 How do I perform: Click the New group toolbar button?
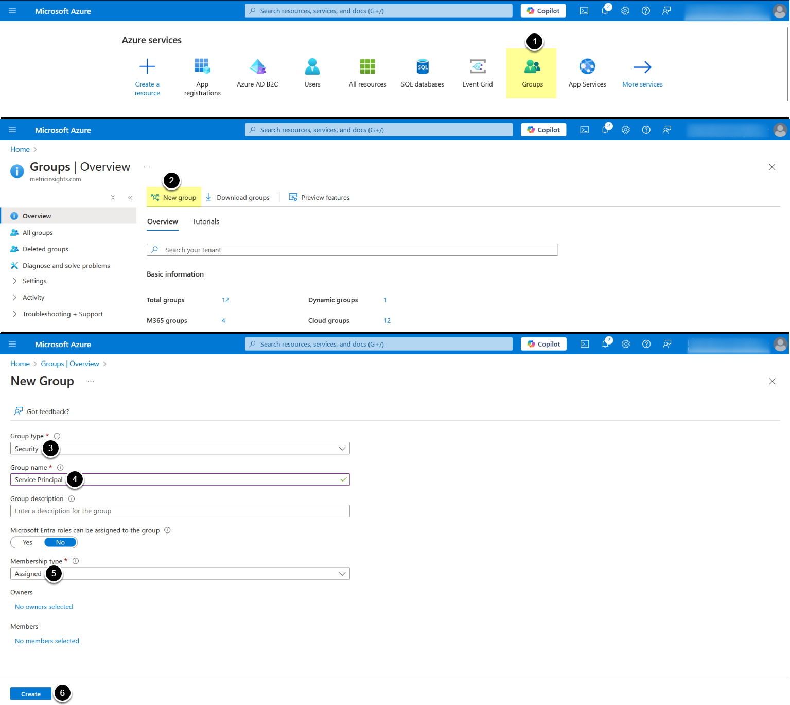pos(174,198)
